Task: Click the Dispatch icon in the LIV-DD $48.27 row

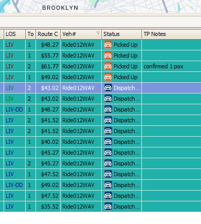Action: pyautogui.click(x=108, y=109)
